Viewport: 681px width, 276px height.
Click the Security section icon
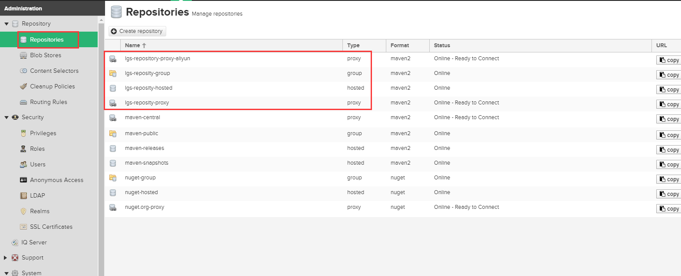pos(15,117)
